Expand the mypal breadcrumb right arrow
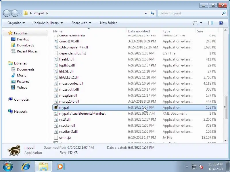 [47, 13]
